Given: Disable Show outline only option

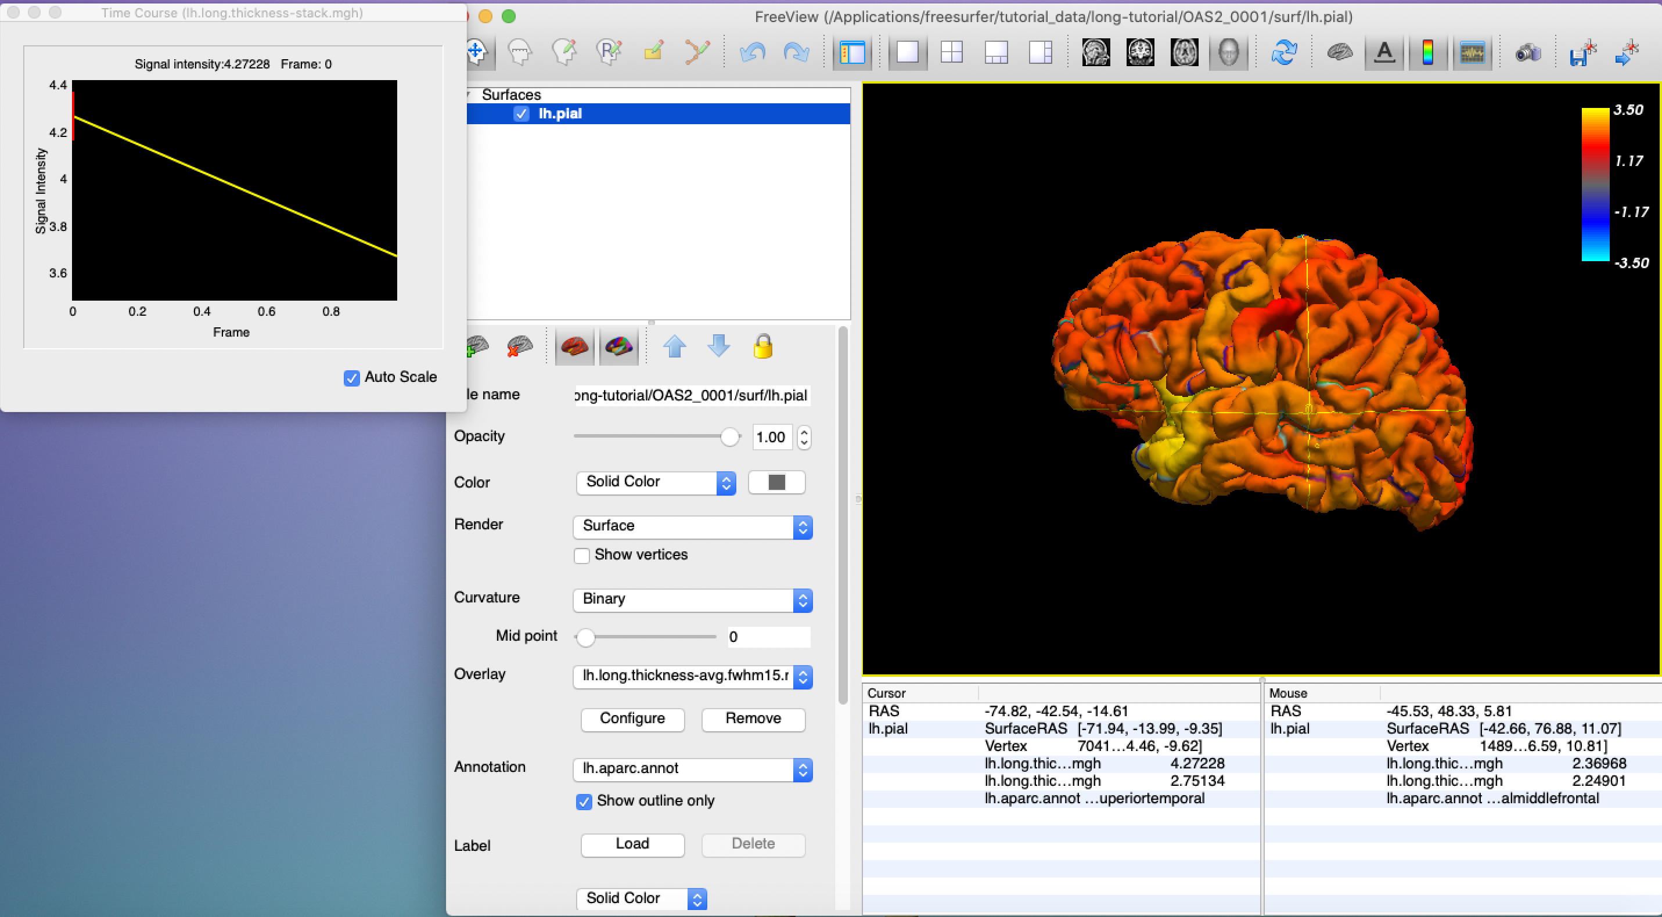Looking at the screenshot, I should (584, 802).
